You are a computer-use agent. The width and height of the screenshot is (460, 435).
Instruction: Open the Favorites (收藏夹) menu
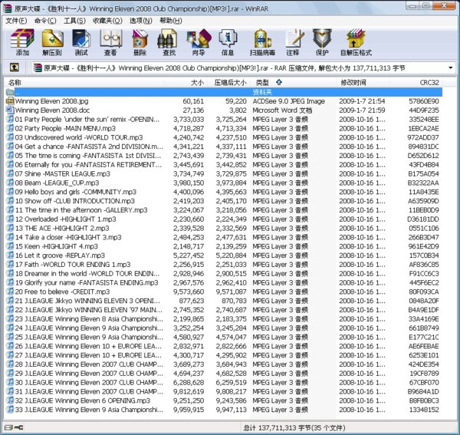click(107, 21)
